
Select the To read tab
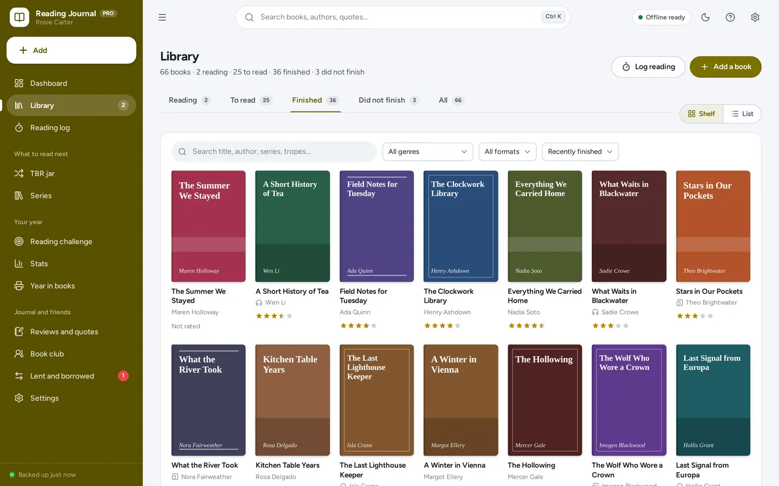tap(251, 101)
